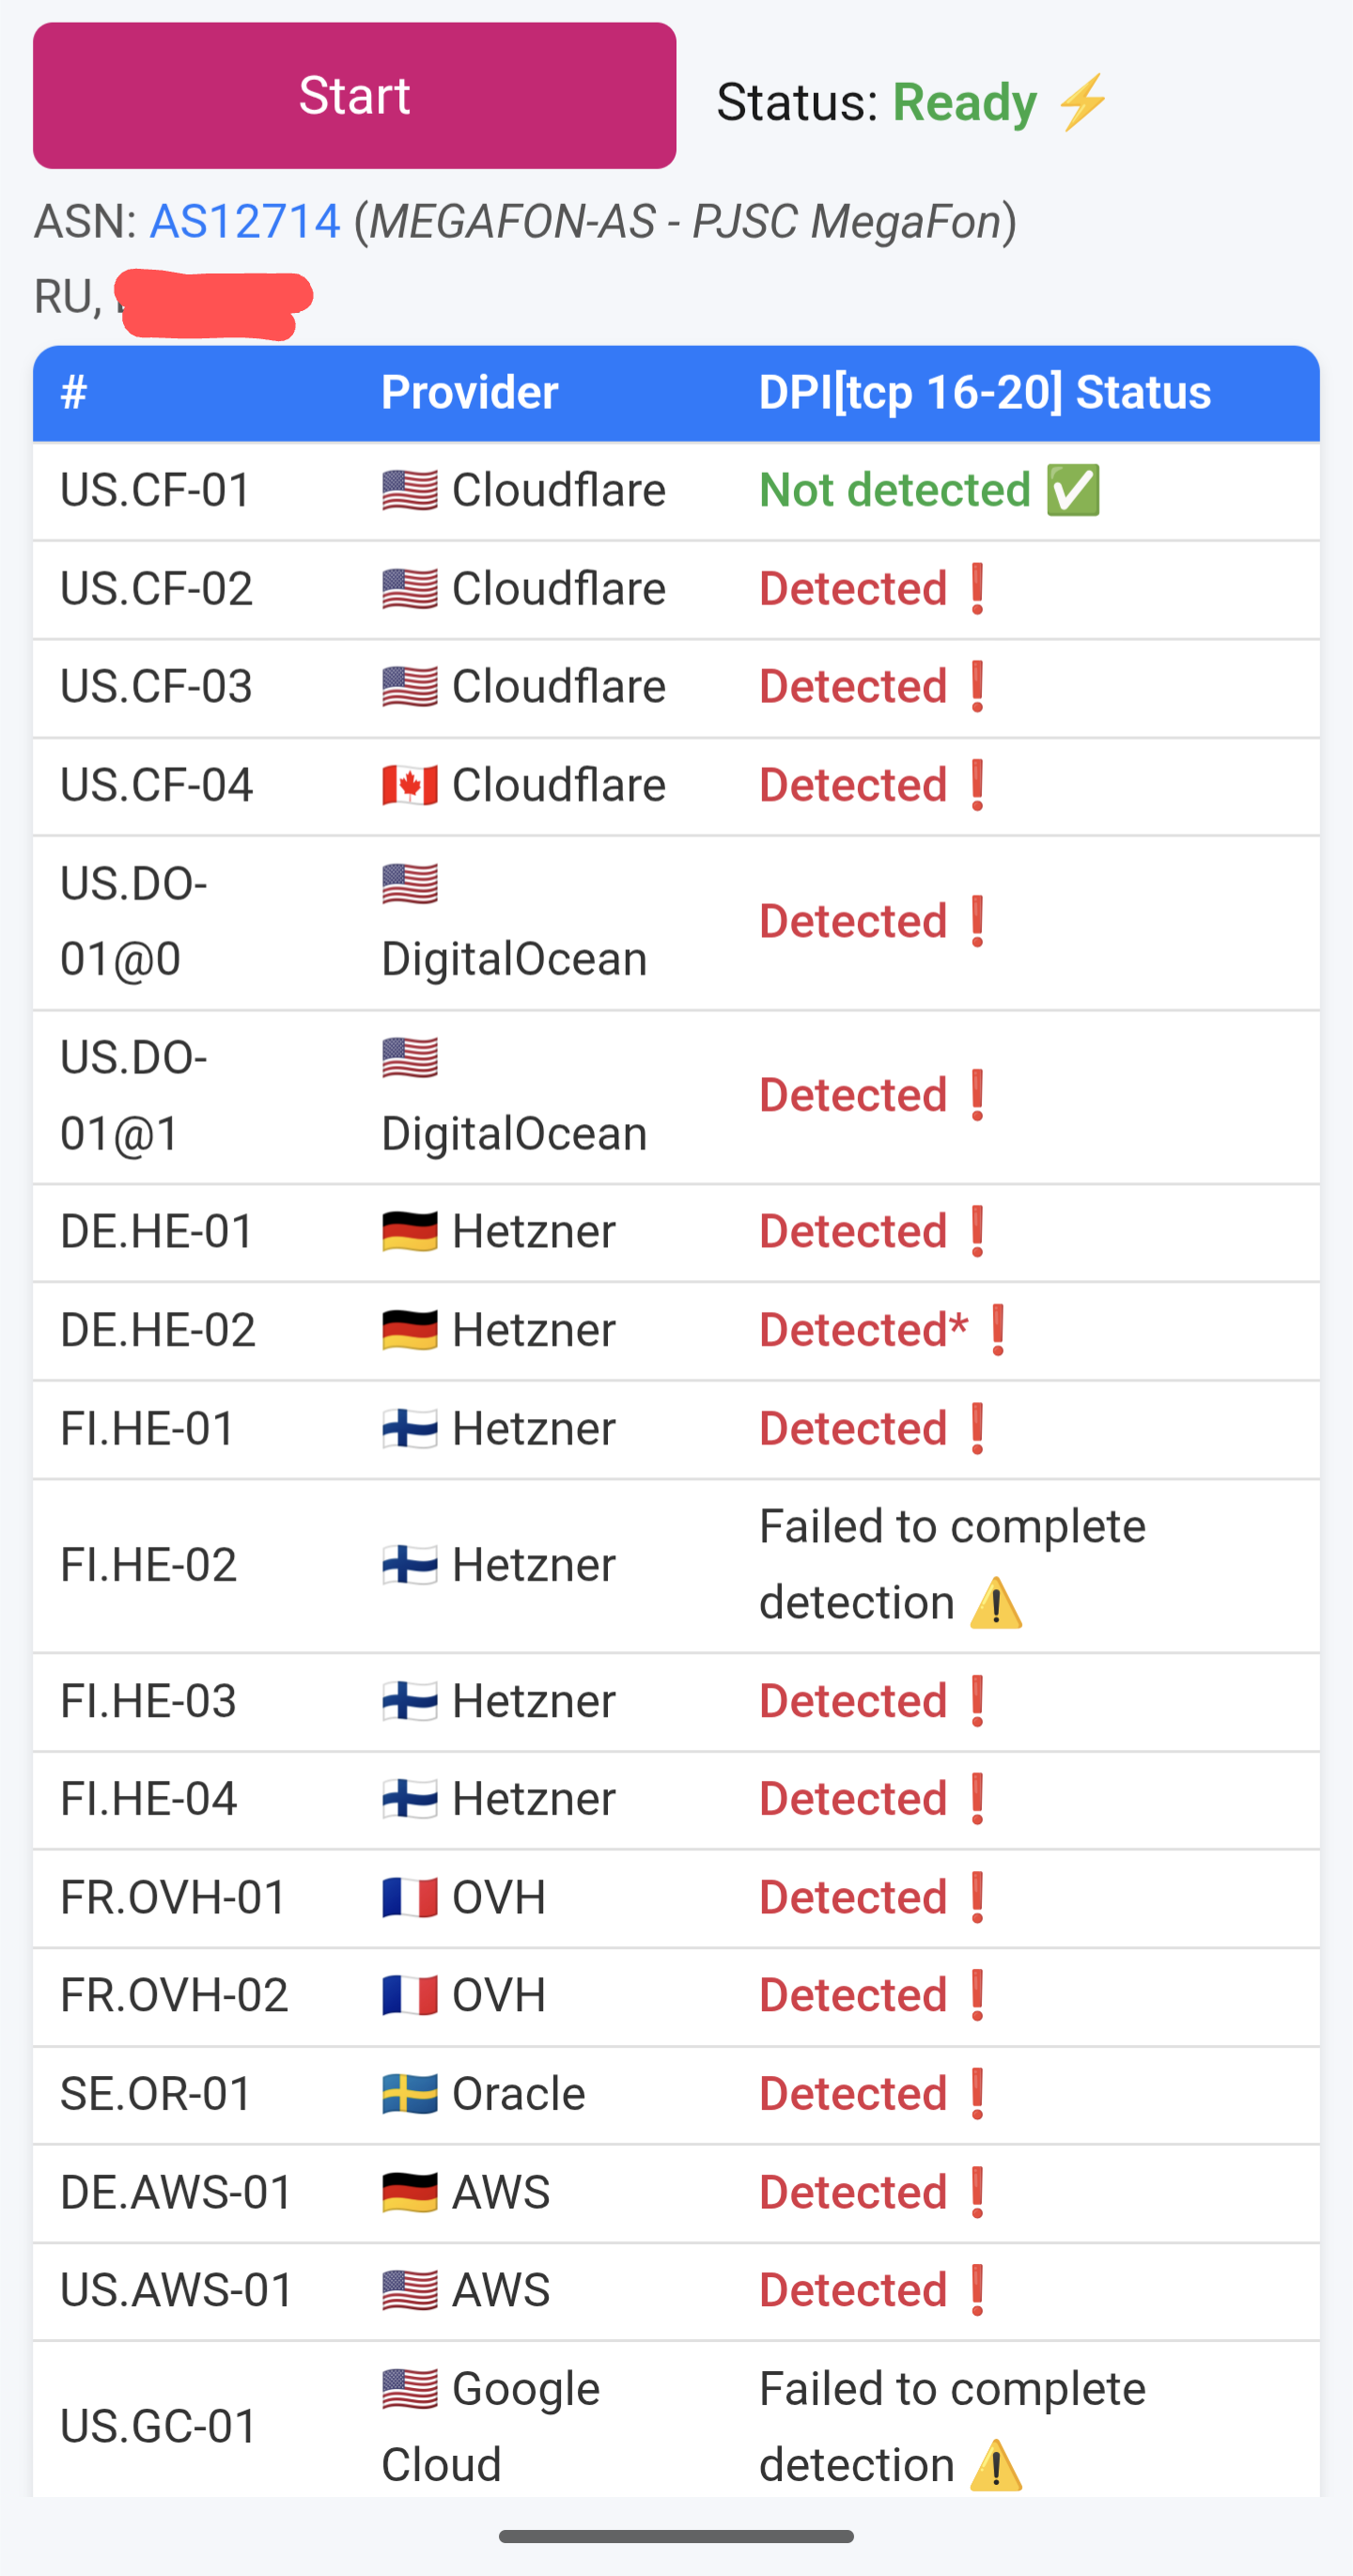This screenshot has height=2576, width=1353.
Task: Click the Not detected status text
Action: click(x=894, y=490)
